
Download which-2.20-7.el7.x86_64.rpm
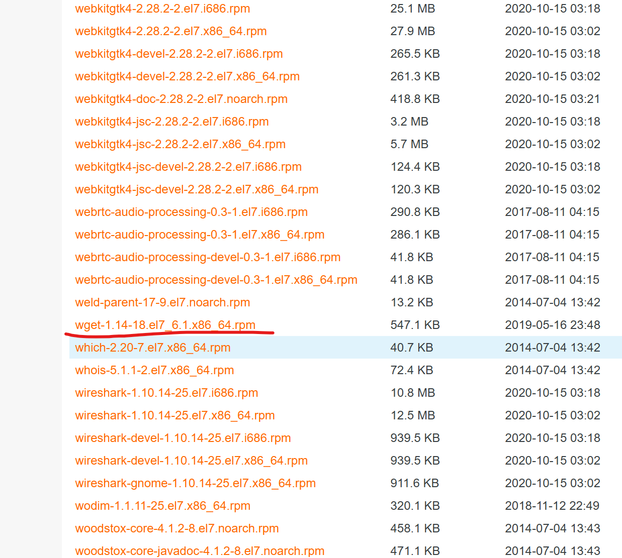point(152,348)
